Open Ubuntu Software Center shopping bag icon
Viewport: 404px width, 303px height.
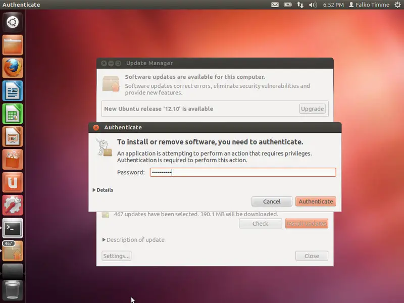pyautogui.click(x=13, y=160)
